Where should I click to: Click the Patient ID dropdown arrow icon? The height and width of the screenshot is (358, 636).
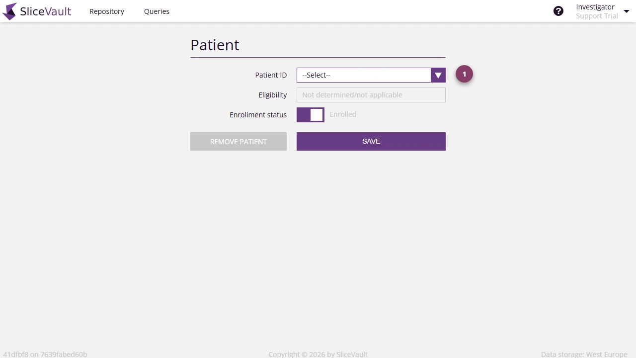438,75
